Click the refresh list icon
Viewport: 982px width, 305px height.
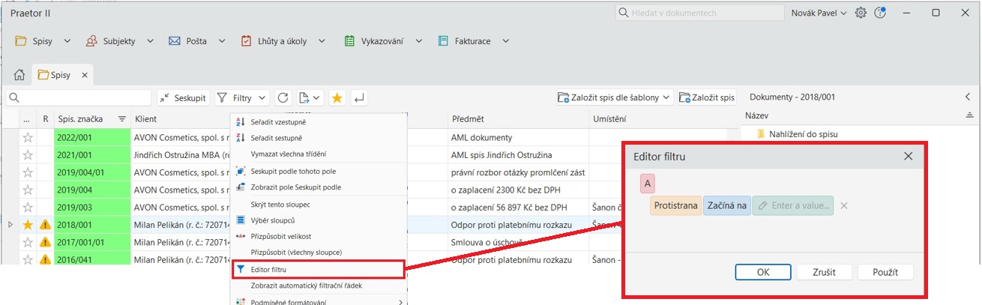coord(283,97)
